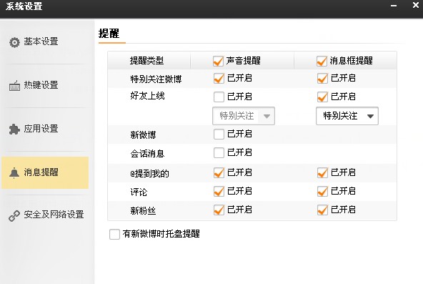
Task: Click the 系统设置 window title
Action: coord(24,6)
